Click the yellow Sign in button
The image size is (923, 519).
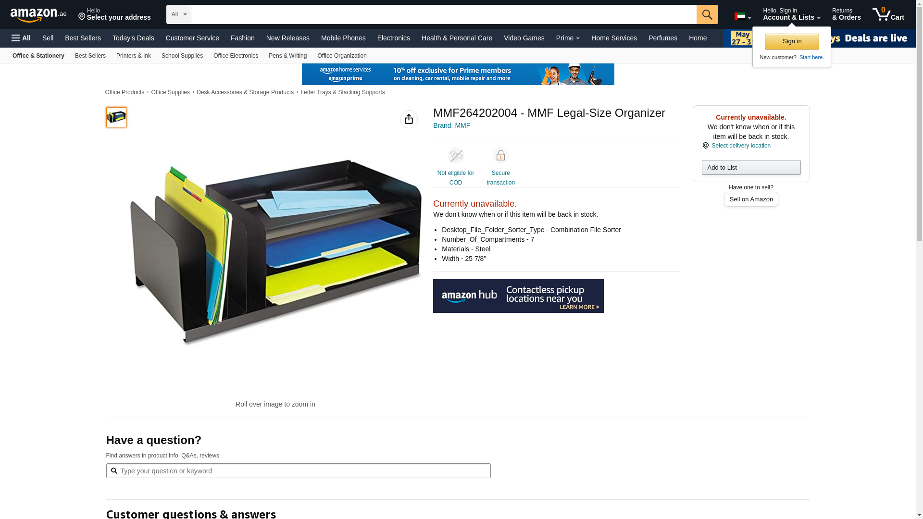pyautogui.click(x=792, y=41)
